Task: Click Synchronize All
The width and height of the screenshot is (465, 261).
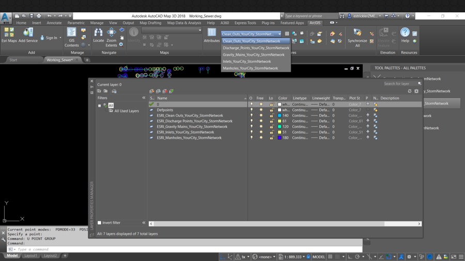Action: click(358, 37)
